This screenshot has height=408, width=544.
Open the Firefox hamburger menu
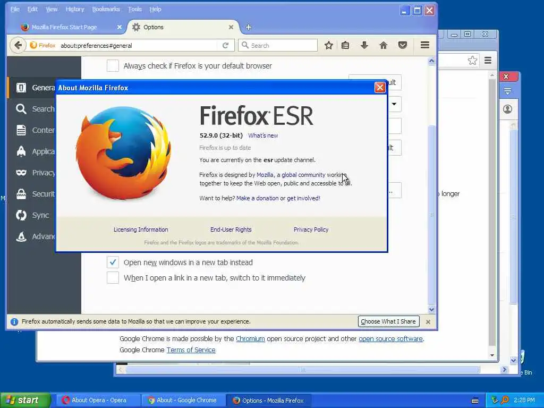pos(425,45)
